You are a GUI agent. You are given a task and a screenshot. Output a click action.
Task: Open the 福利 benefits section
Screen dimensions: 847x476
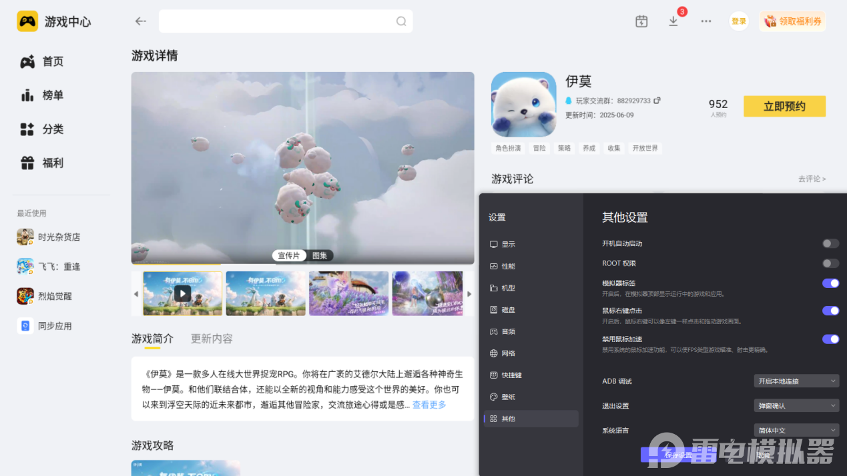pos(51,163)
